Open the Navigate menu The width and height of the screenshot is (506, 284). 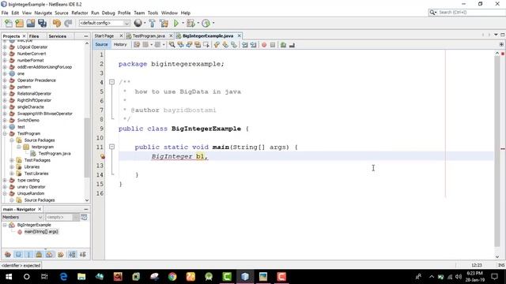[x=43, y=13]
